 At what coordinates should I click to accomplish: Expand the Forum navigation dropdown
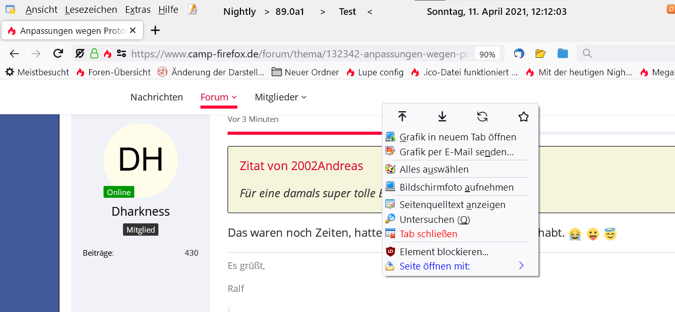(x=219, y=97)
